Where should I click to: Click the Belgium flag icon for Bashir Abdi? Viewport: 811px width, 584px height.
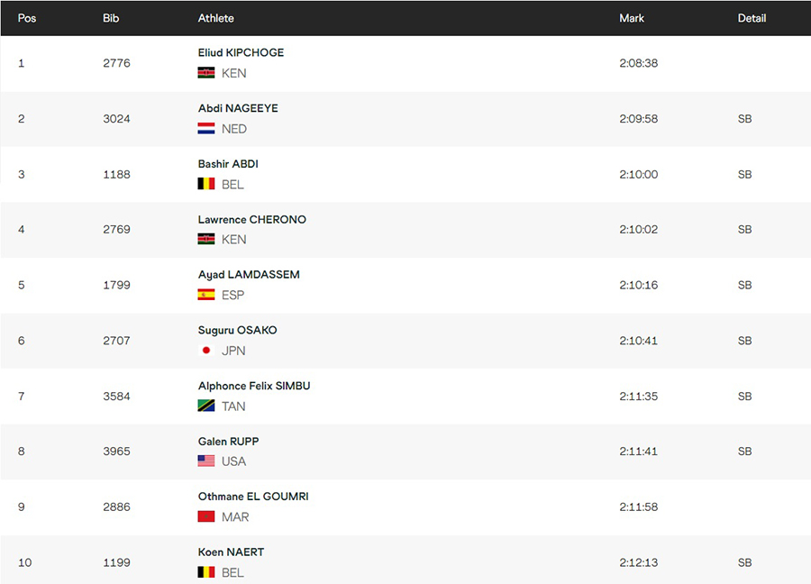[x=205, y=184]
